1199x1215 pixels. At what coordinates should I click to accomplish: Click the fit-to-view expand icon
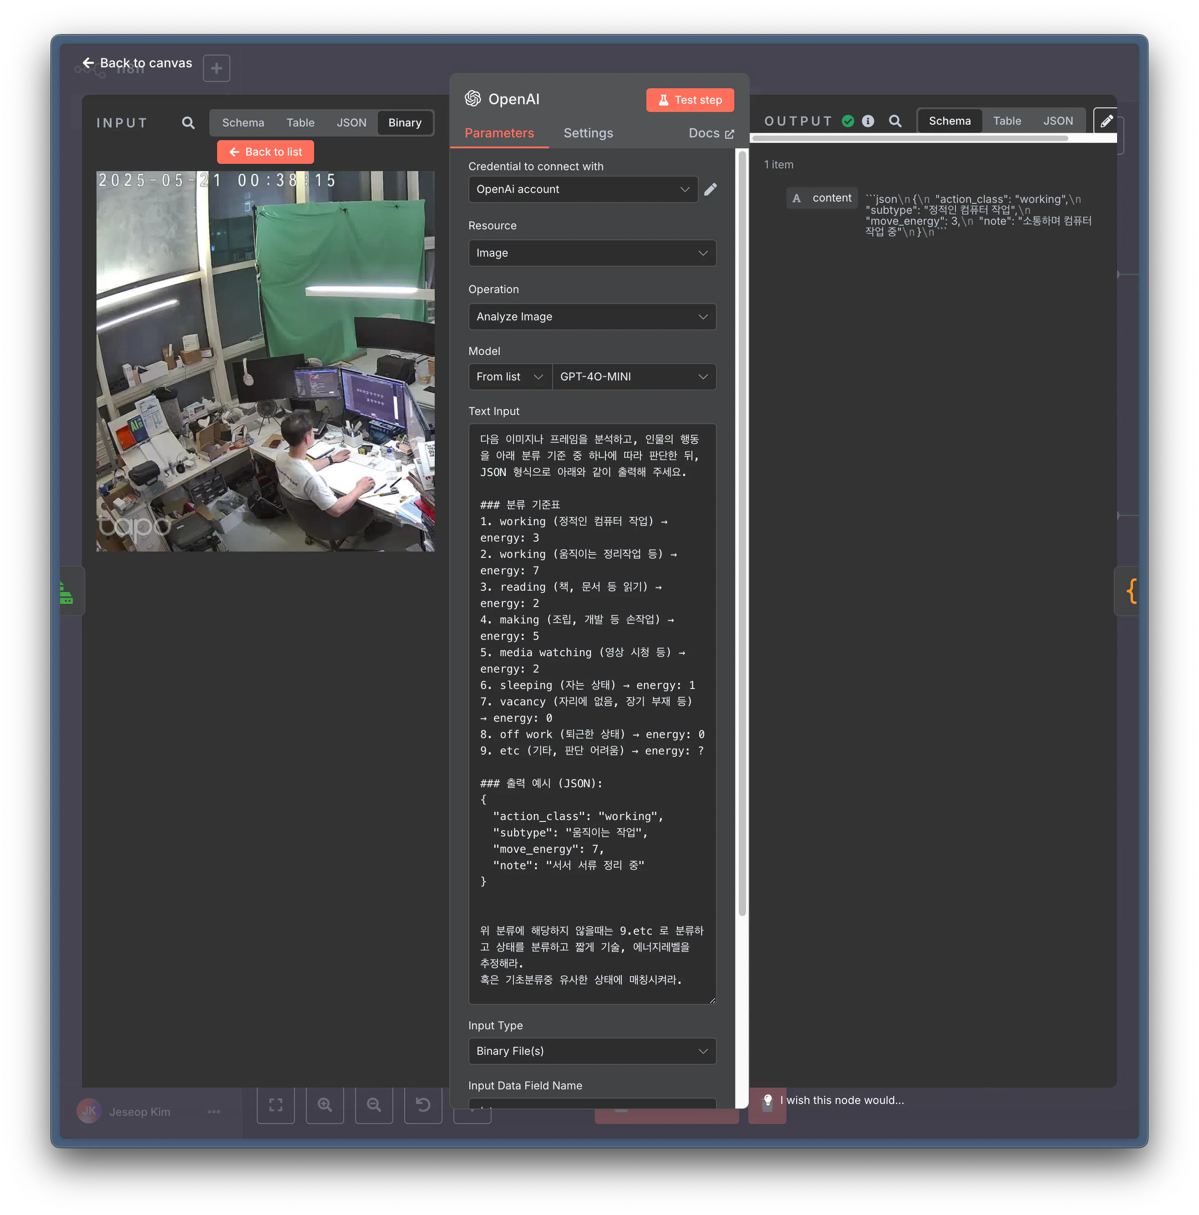coord(275,1105)
